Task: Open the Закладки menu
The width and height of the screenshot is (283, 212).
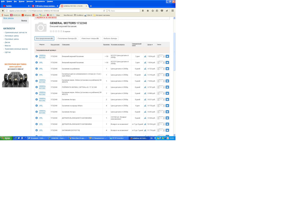Action: (x=29, y=1)
